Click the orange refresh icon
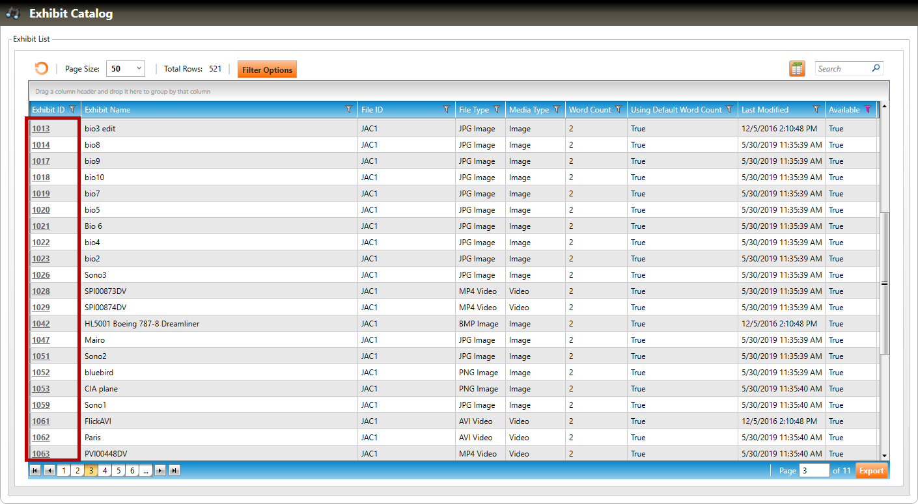The height and width of the screenshot is (504, 918). tap(42, 68)
